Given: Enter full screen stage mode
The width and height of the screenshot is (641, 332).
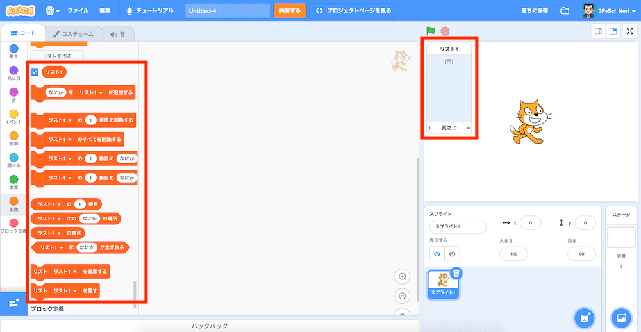Looking at the screenshot, I should point(629,31).
